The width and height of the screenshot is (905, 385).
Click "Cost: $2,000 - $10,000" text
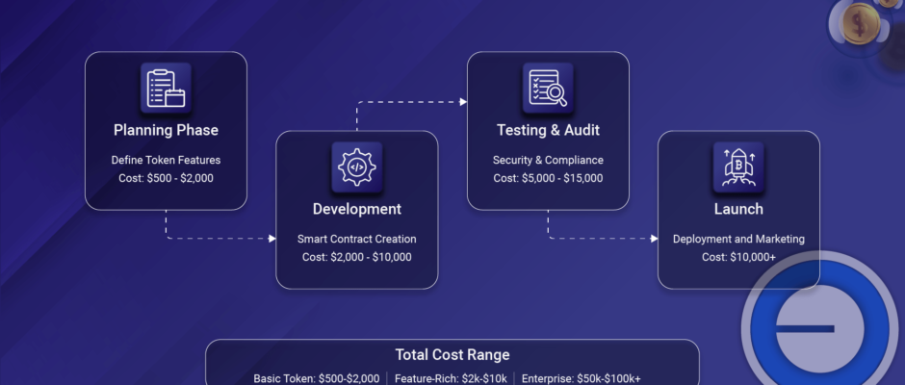click(x=356, y=257)
